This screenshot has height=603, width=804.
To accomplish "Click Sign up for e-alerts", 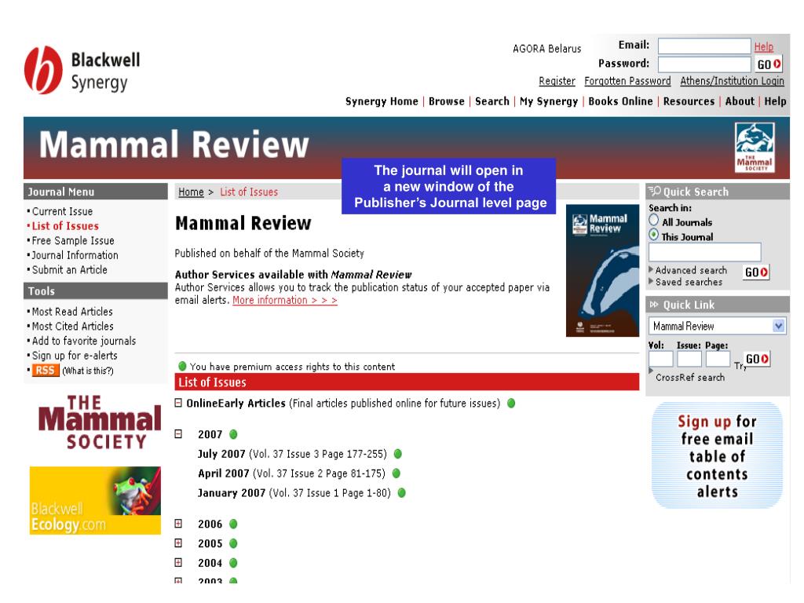I will pyautogui.click(x=75, y=356).
